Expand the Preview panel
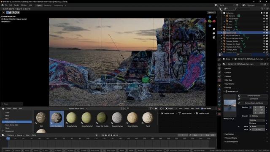This screenshot has height=152, width=270. point(228,68)
